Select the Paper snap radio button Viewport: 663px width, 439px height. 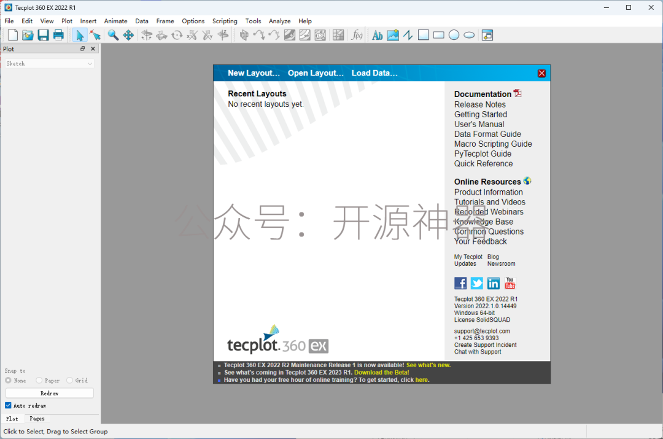[39, 380]
